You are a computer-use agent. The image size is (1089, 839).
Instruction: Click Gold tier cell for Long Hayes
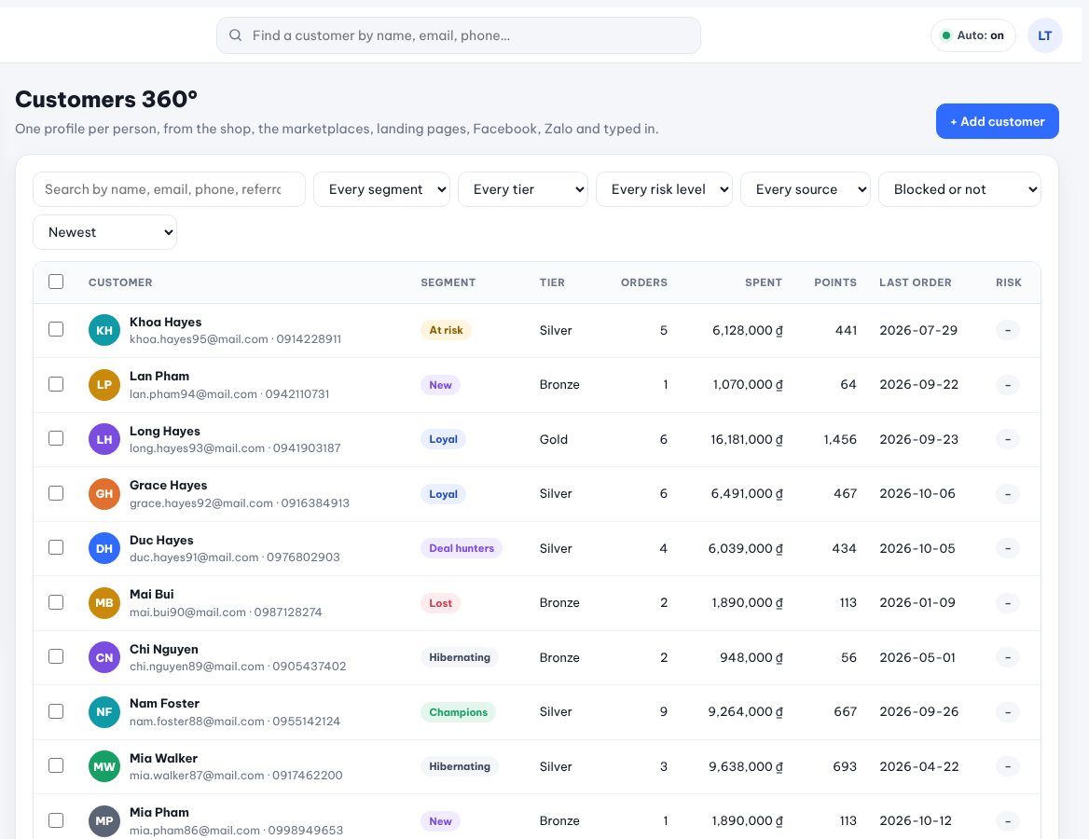tap(554, 440)
